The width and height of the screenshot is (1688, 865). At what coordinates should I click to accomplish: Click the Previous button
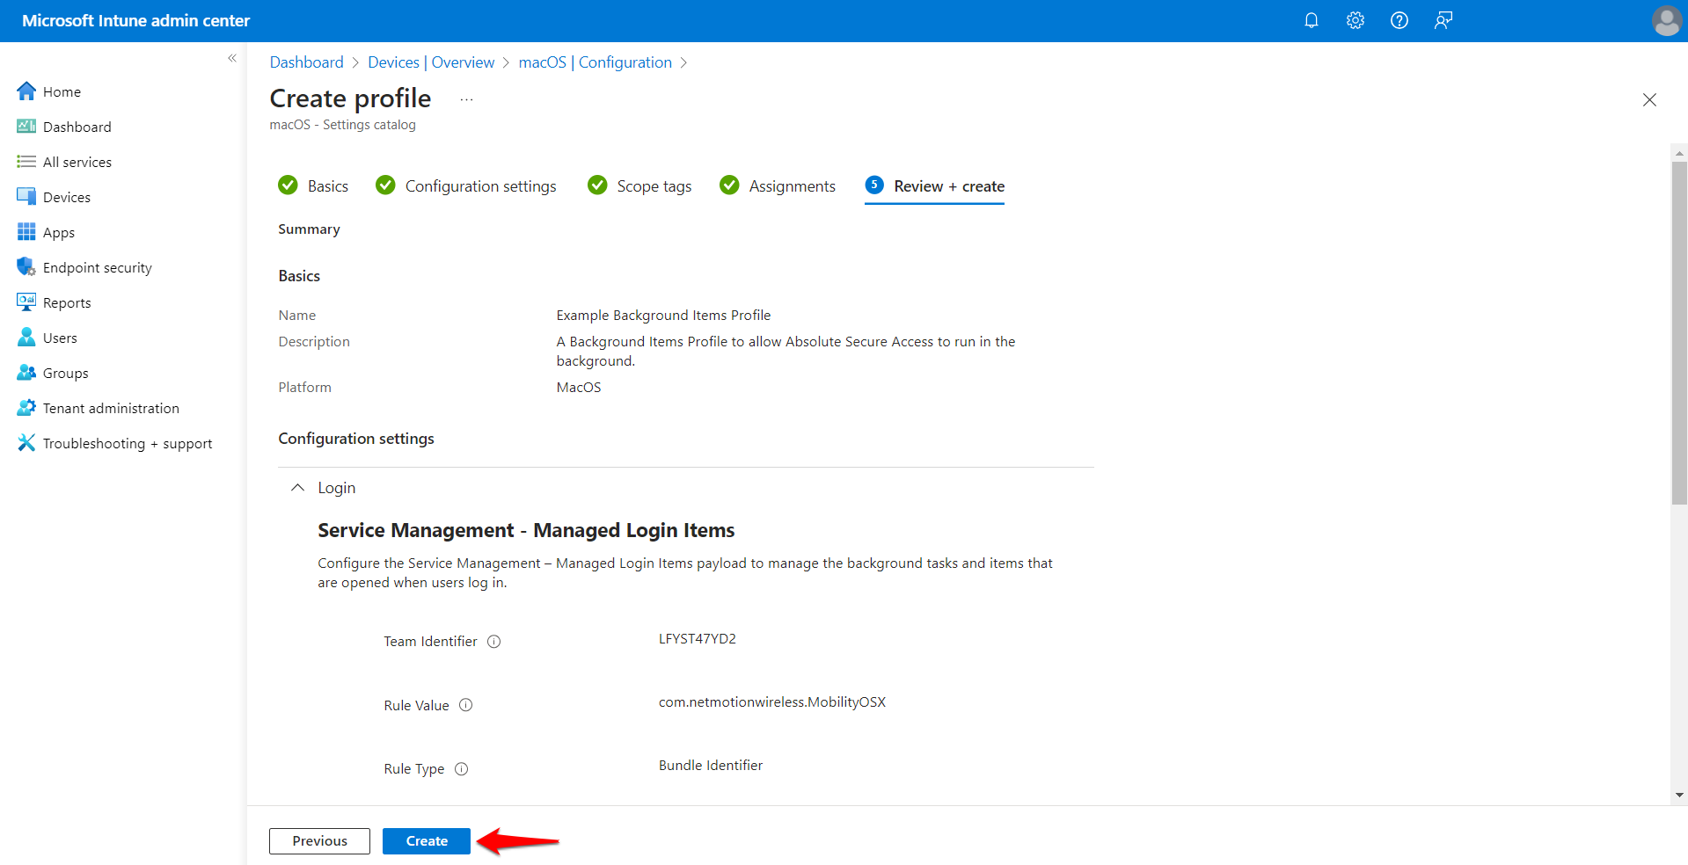[319, 841]
